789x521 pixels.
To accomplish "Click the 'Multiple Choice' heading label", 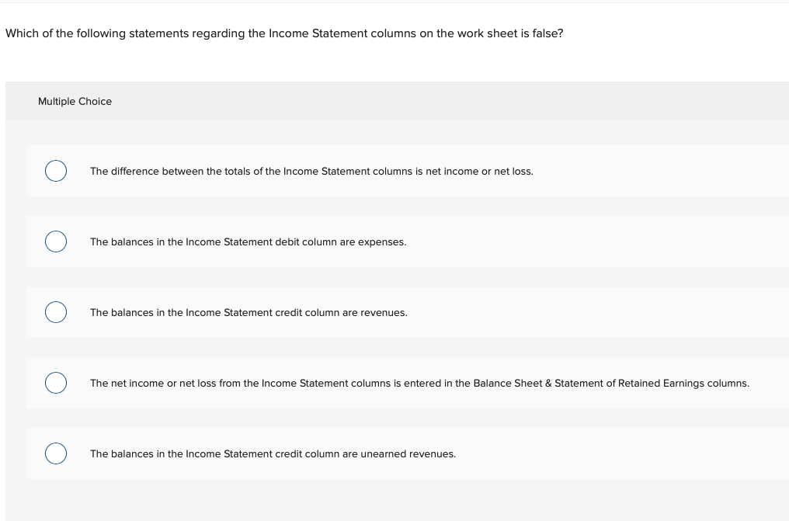I will click(75, 101).
